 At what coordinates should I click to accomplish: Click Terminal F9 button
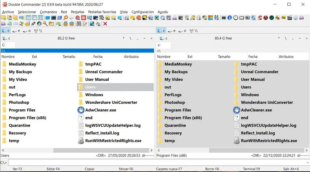tap(251, 169)
